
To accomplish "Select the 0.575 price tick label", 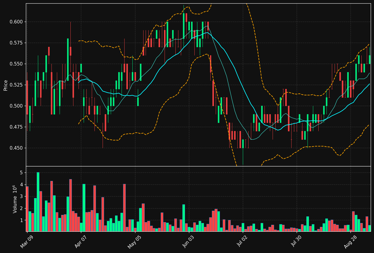I will 16,43.
